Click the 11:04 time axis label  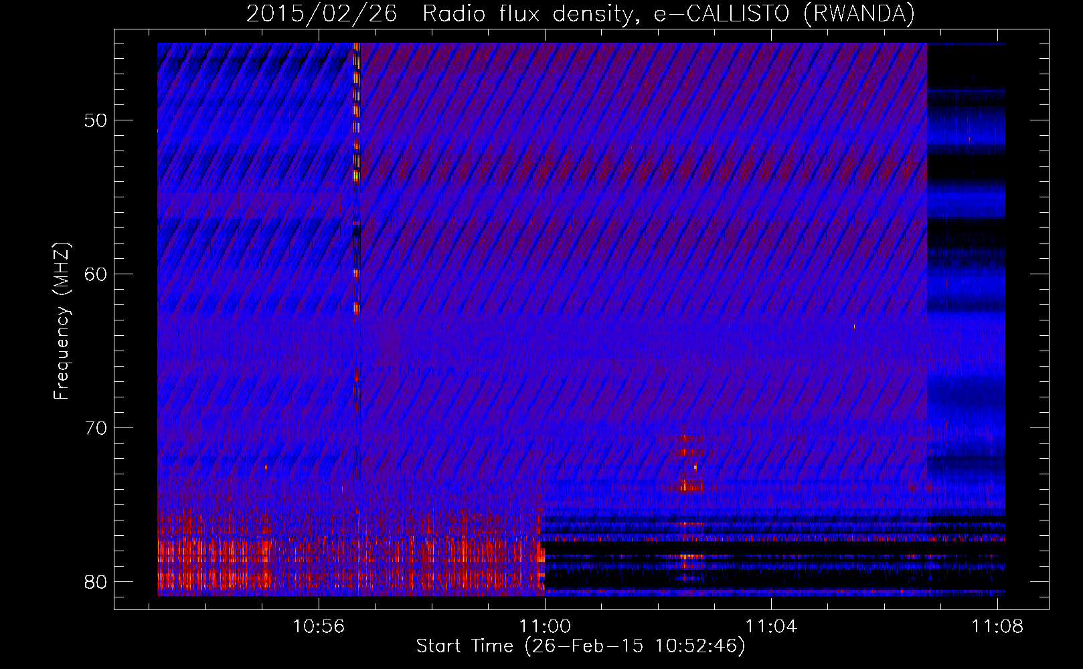coord(771,626)
